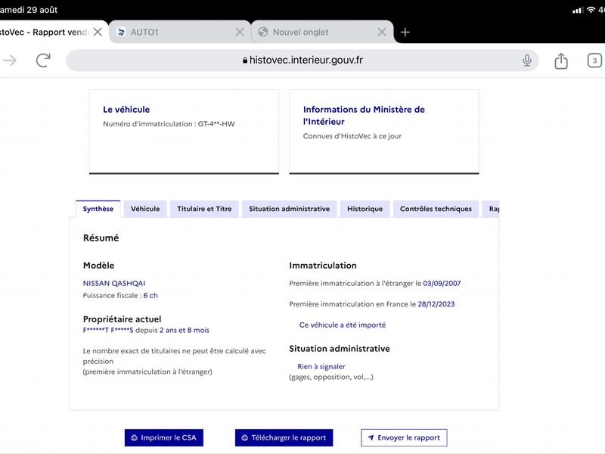Switch to the AUTO1 browser tab

[180, 32]
